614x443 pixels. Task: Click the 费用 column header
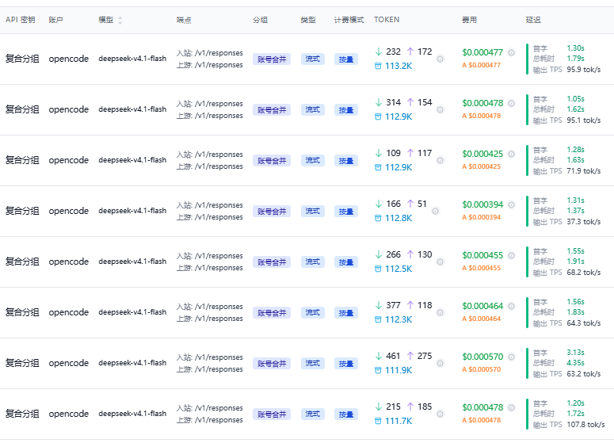pyautogui.click(x=469, y=20)
